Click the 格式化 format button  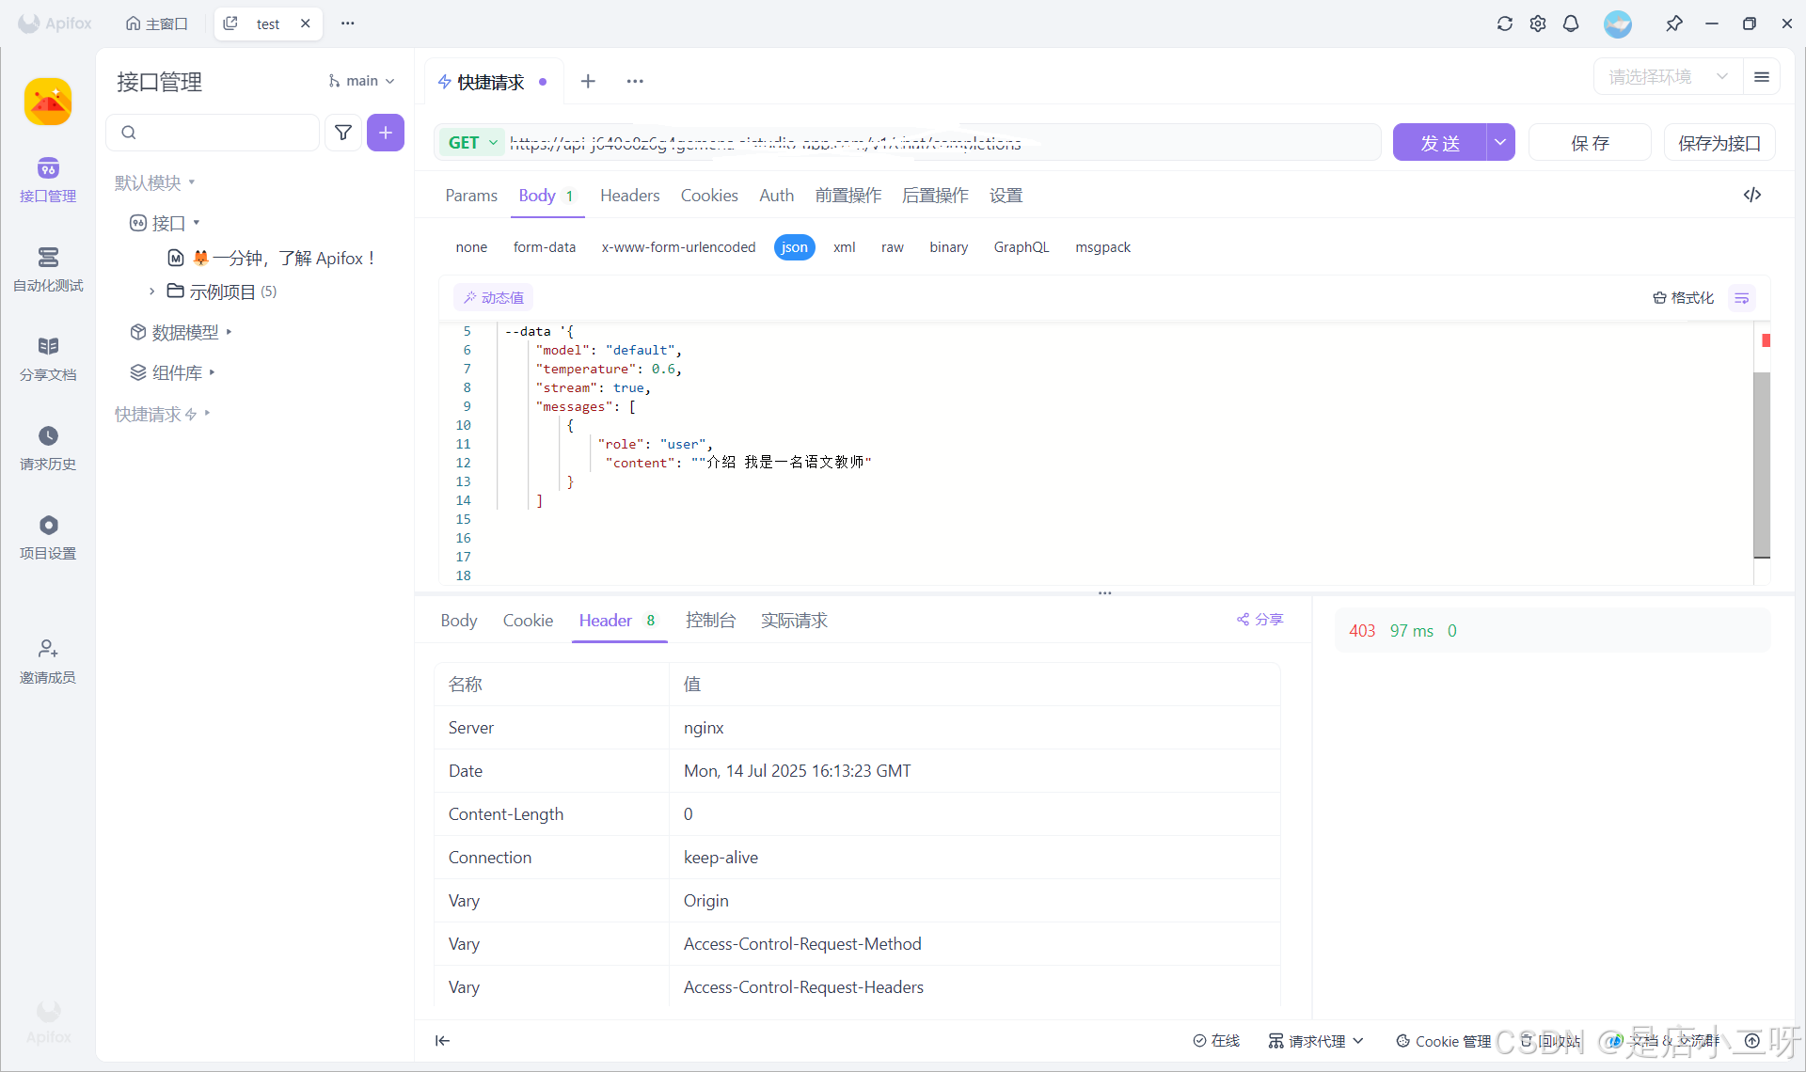point(1684,298)
